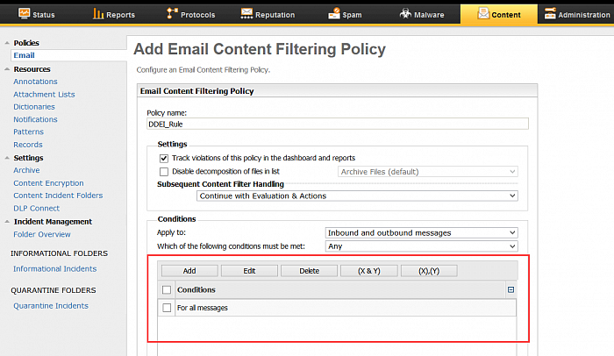The image size is (614, 356).
Task: Open the Archive settings link
Action: point(26,170)
